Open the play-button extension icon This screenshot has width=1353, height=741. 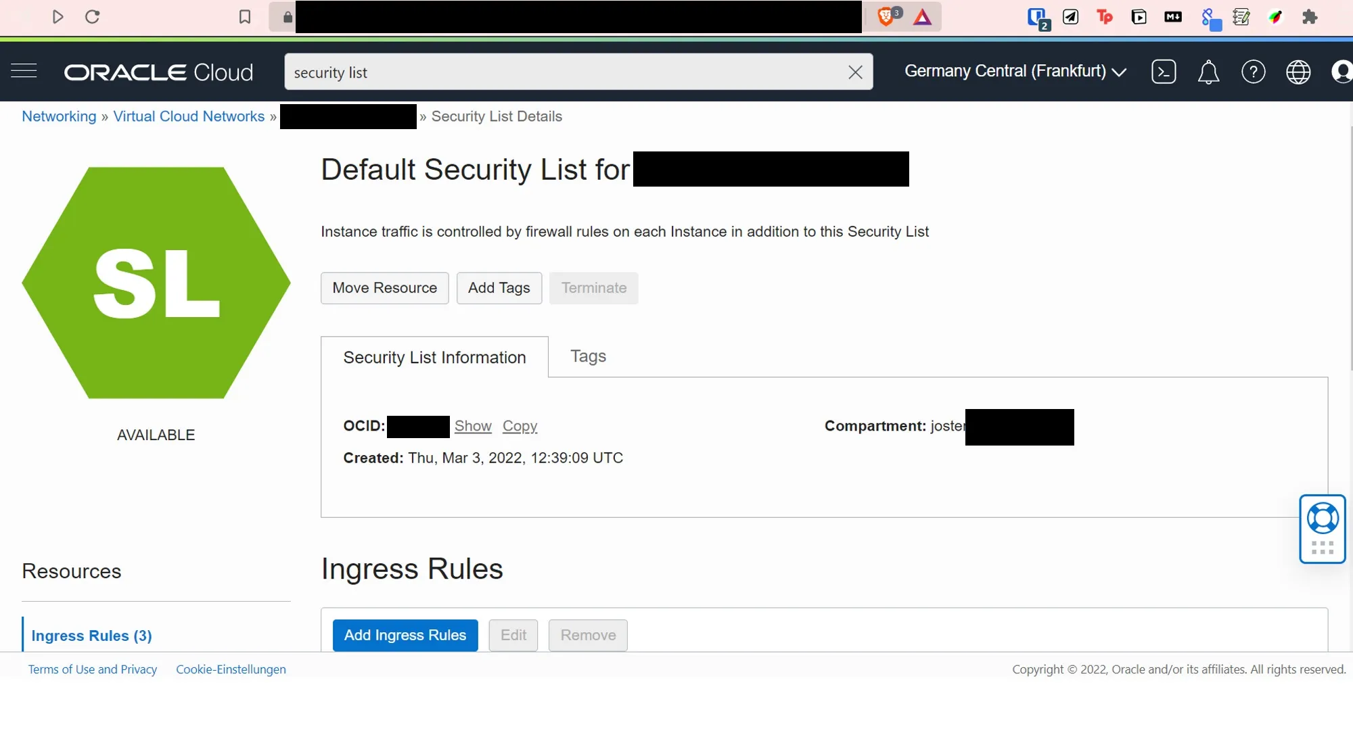click(x=1139, y=16)
